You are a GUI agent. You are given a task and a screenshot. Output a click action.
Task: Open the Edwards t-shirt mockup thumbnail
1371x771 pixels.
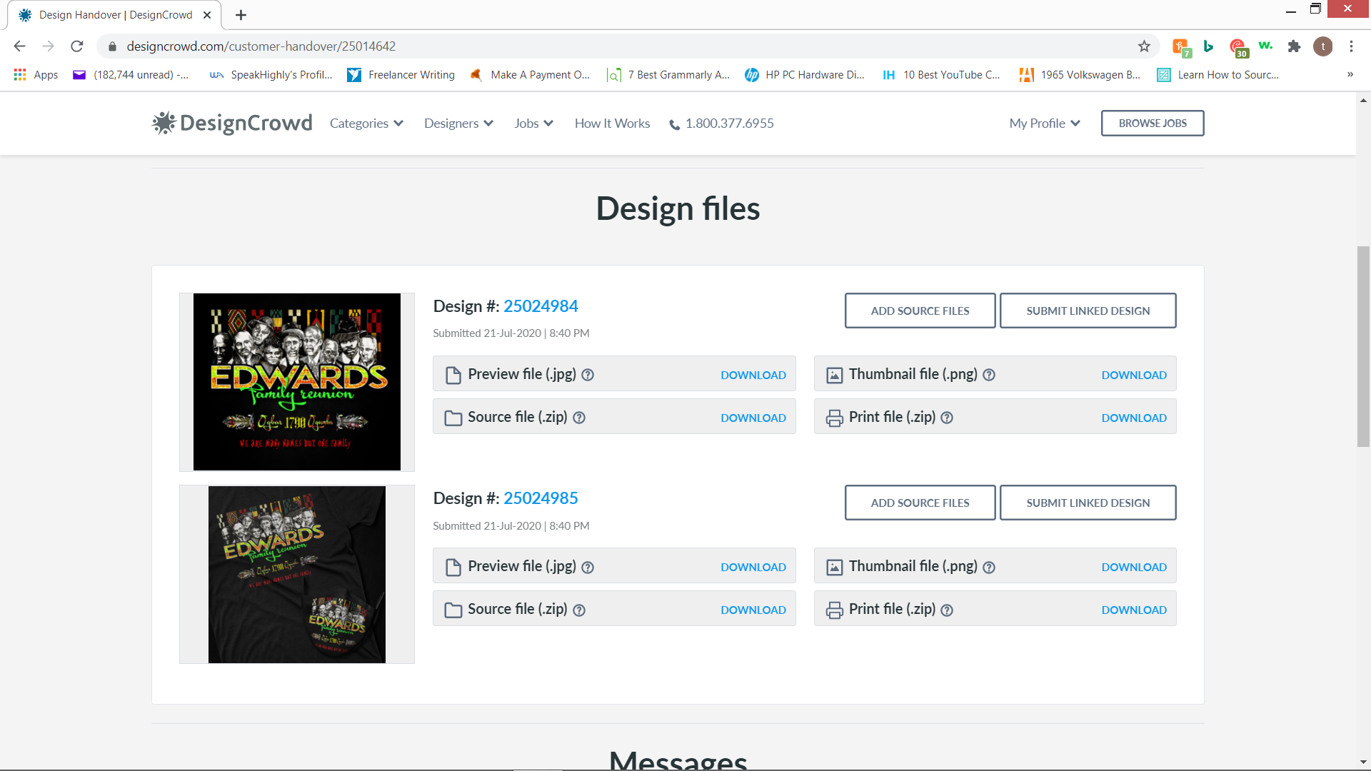pyautogui.click(x=296, y=575)
